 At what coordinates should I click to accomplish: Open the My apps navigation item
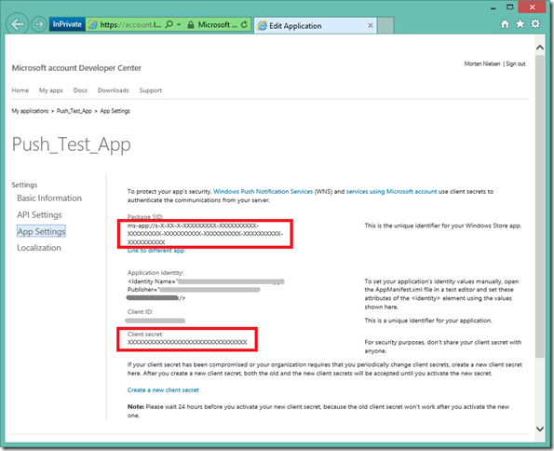click(51, 90)
